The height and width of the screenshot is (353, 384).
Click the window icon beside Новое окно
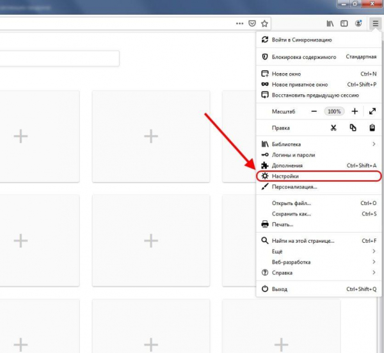click(x=265, y=74)
